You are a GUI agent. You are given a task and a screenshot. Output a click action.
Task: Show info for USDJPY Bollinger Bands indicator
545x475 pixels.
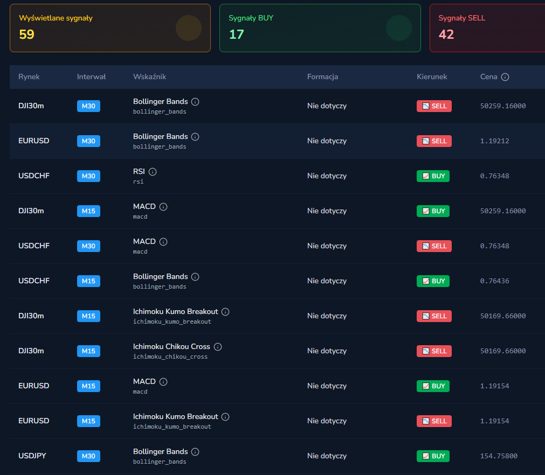(195, 452)
